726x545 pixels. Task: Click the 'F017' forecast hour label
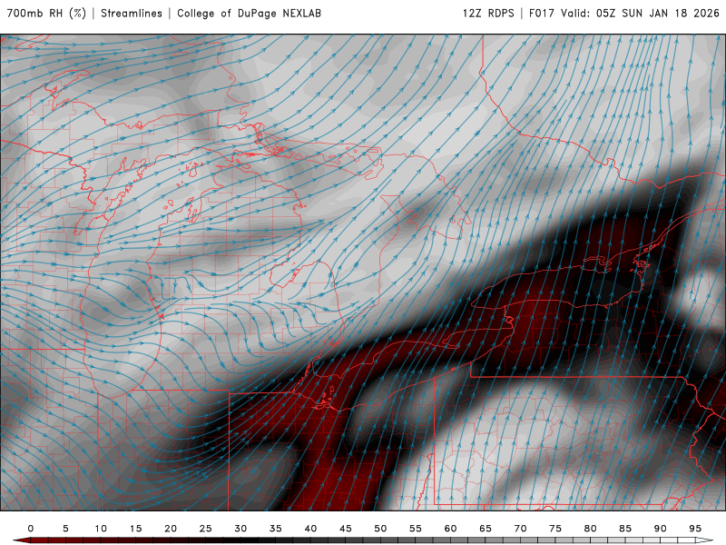click(541, 13)
